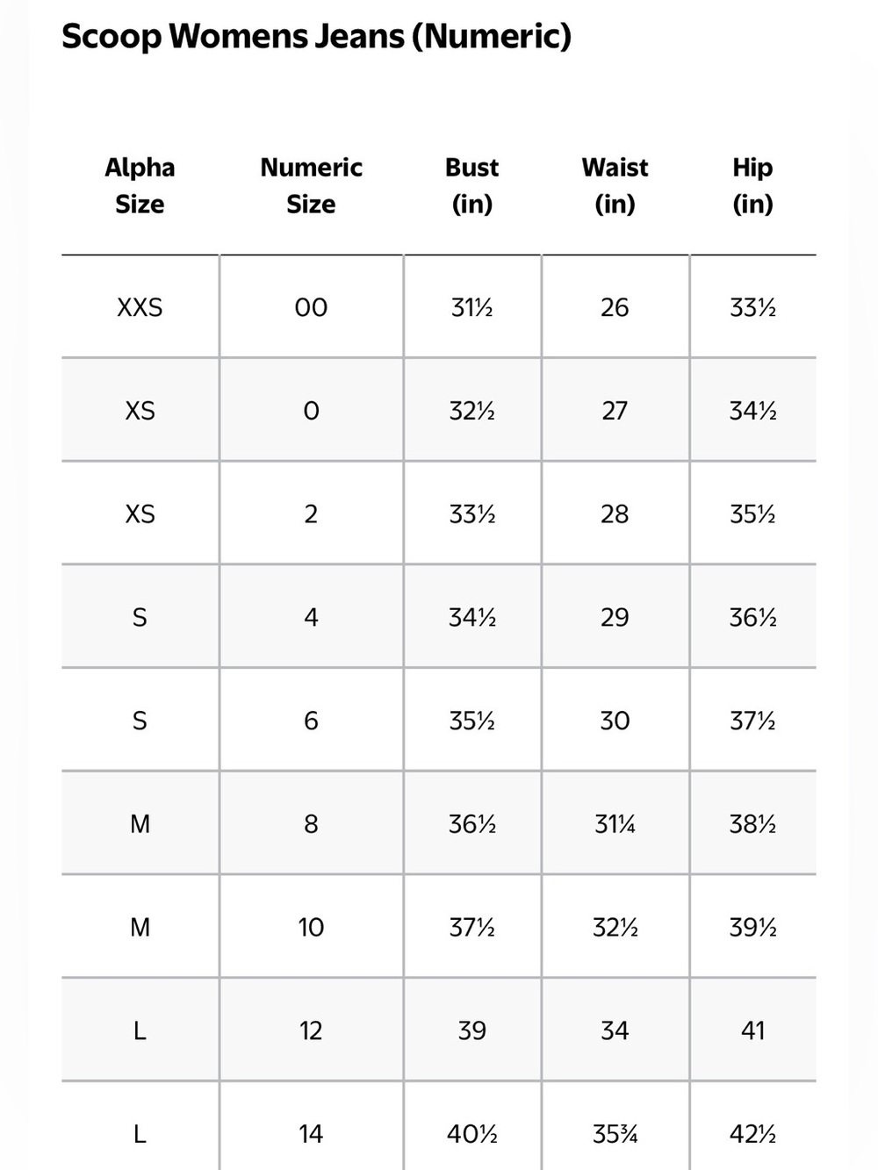
Task: Click numeric size 4 cell
Action: click(x=311, y=617)
